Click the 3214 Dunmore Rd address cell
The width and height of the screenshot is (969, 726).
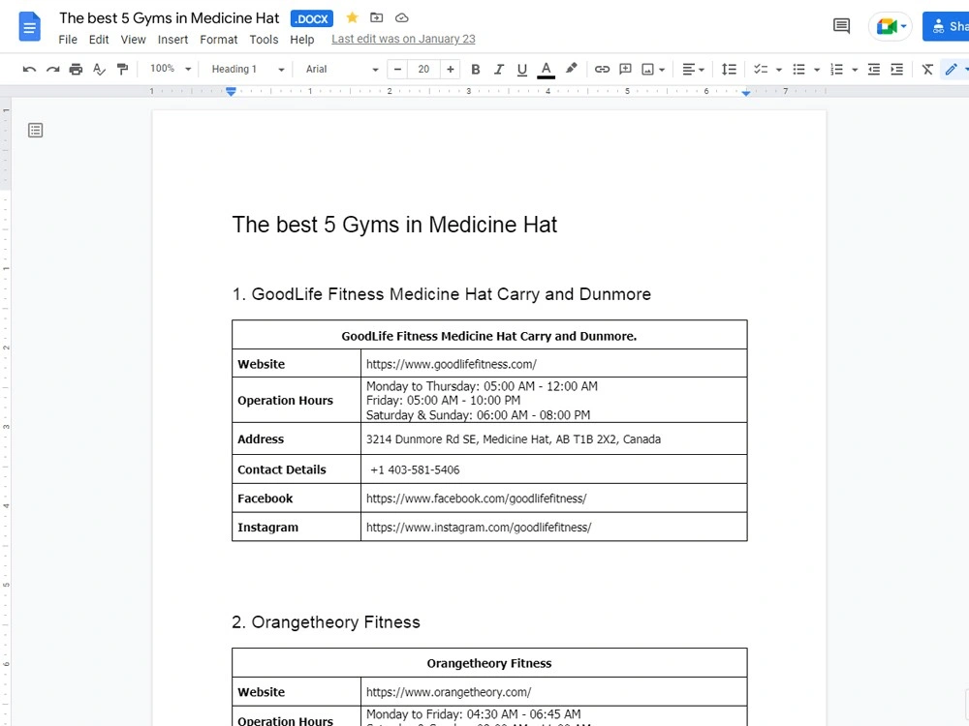tap(553, 439)
